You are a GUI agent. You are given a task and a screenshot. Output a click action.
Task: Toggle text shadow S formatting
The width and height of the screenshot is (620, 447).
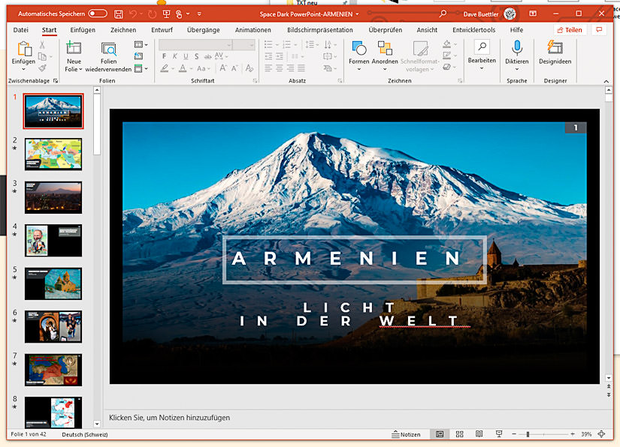196,56
